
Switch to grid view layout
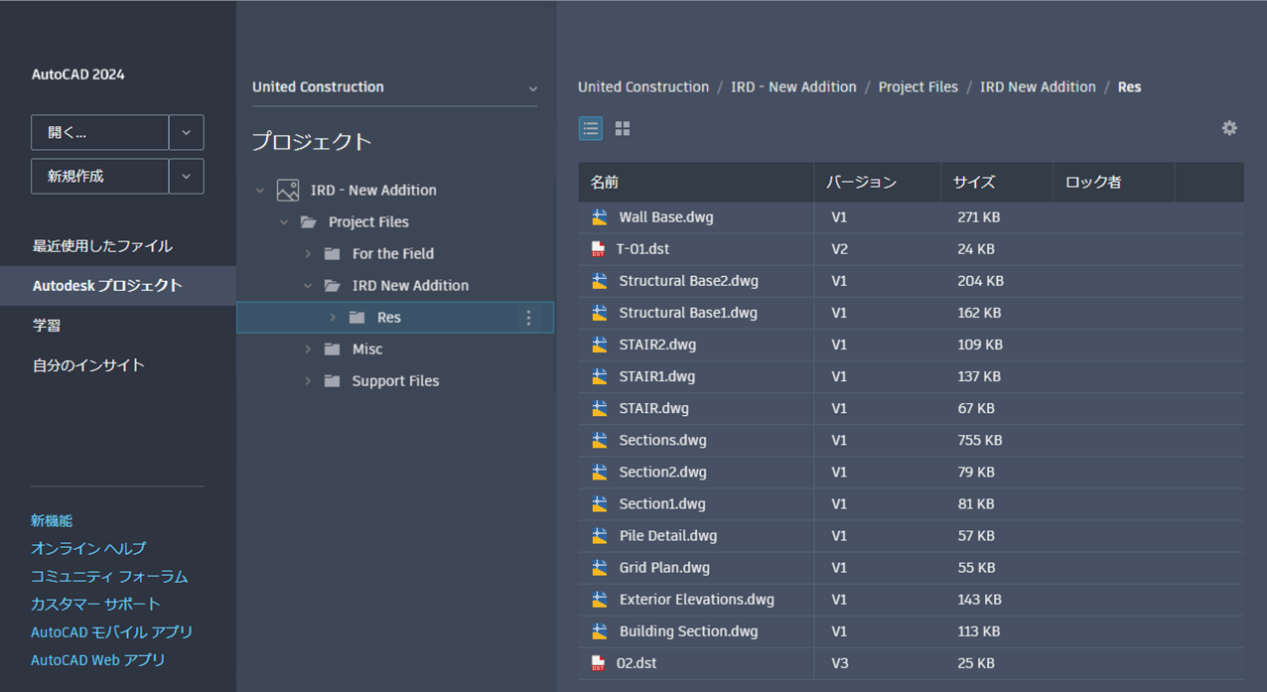[623, 128]
